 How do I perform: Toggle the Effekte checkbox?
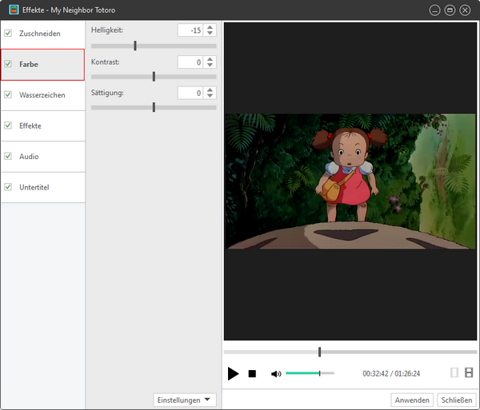8,125
